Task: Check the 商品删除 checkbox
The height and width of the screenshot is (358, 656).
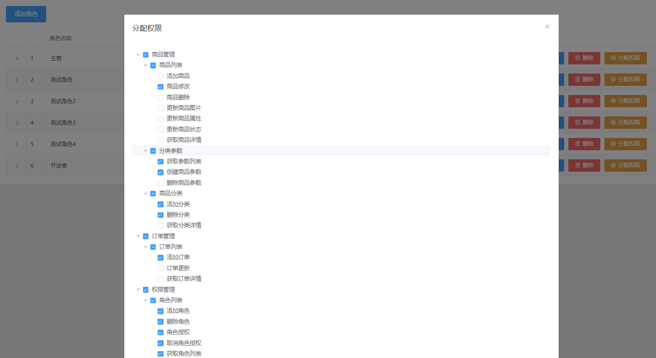Action: (x=160, y=97)
